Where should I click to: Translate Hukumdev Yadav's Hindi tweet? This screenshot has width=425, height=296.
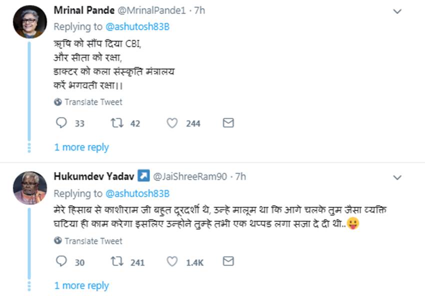coord(93,241)
